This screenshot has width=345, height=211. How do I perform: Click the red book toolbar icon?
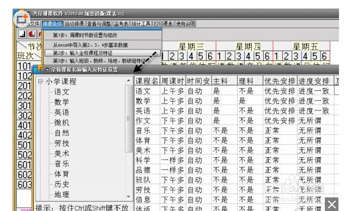[32, 34]
